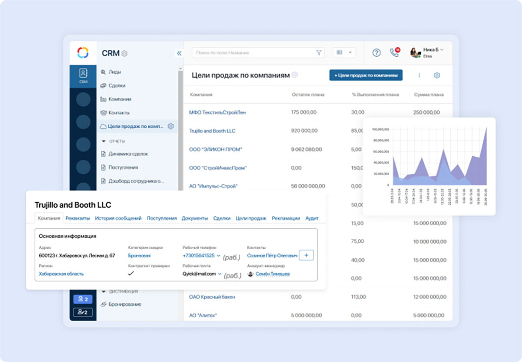Viewport: 522px width, 362px height.
Task: Click the filter funnel icon in search
Action: (319, 53)
